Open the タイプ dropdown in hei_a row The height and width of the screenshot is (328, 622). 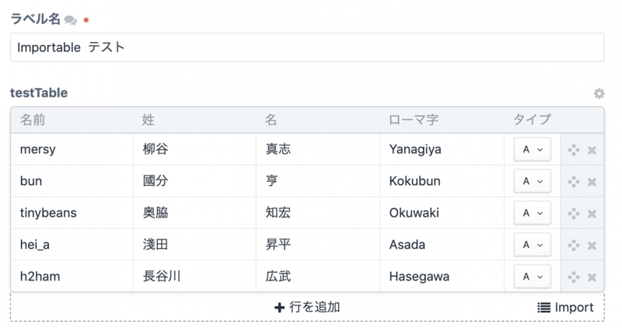[x=532, y=245]
